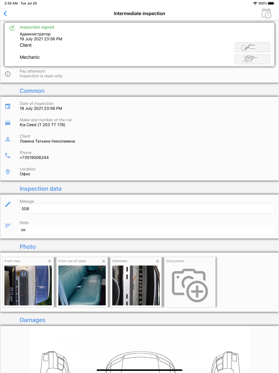View the Mechanic signature box
Image resolution: width=279 pixels, height=373 pixels.
coord(252,59)
